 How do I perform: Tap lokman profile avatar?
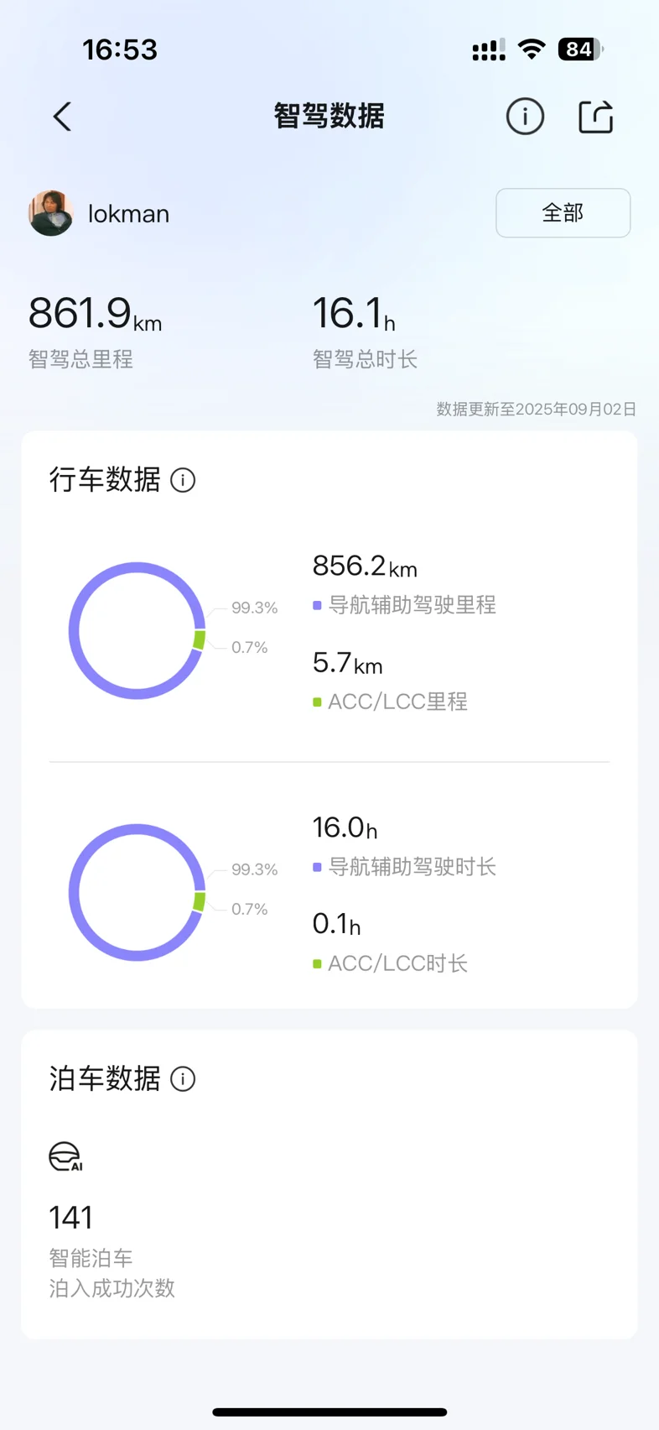51,213
